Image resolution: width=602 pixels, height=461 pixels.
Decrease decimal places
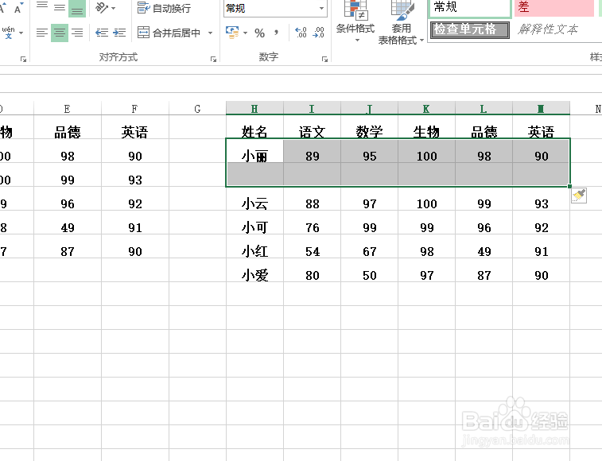pyautogui.click(x=318, y=33)
